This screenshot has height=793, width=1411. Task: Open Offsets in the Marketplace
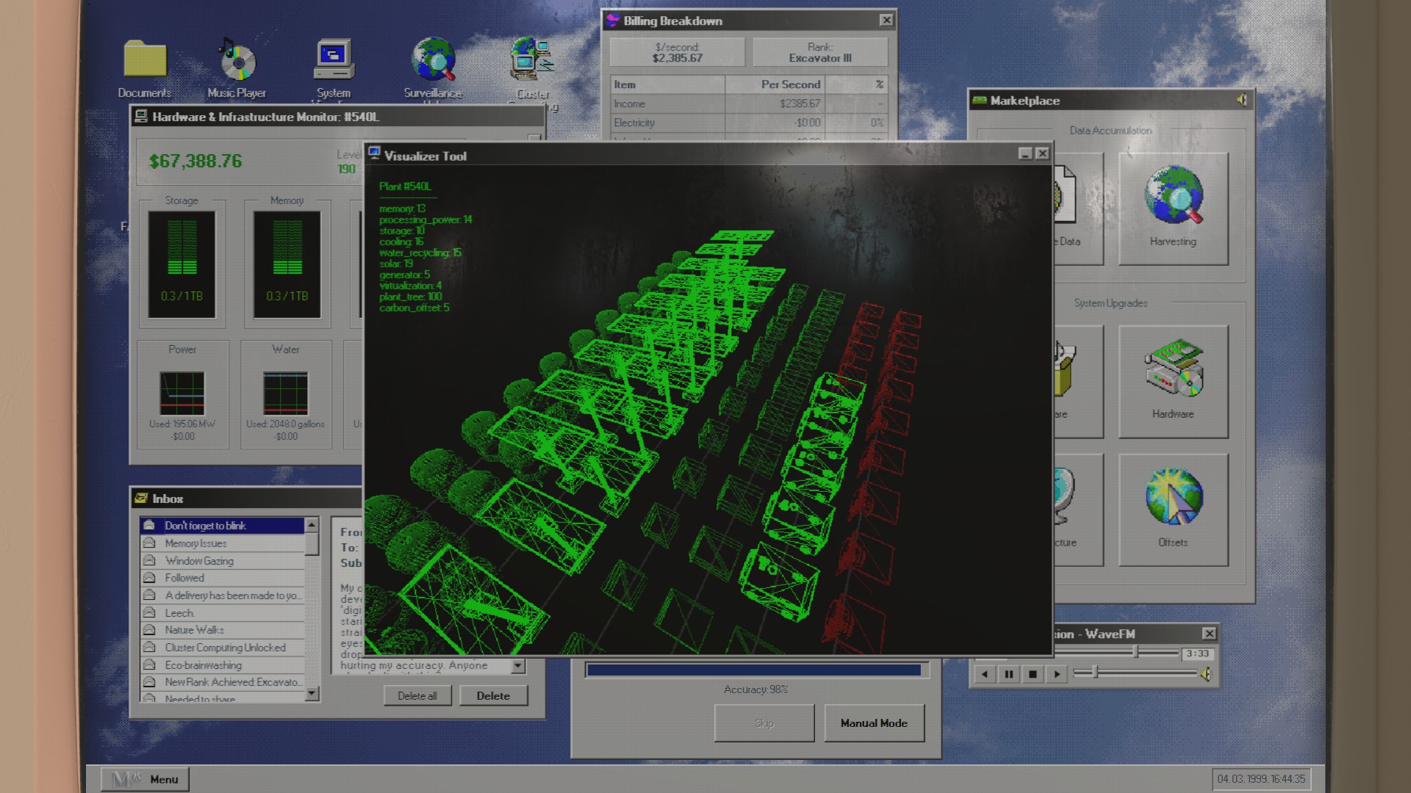(1173, 509)
